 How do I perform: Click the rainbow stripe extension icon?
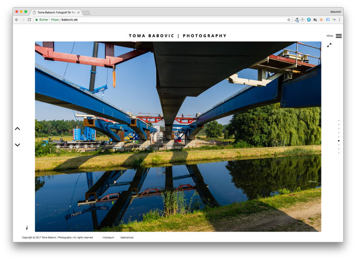coord(334,20)
